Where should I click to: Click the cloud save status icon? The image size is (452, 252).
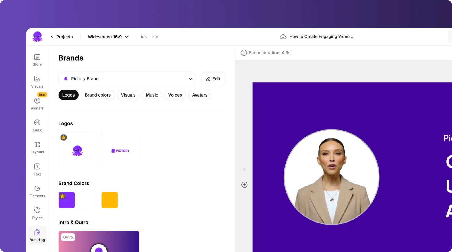[x=283, y=37]
